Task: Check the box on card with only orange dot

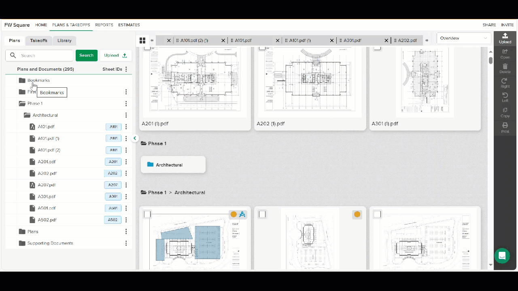Action: tap(262, 214)
